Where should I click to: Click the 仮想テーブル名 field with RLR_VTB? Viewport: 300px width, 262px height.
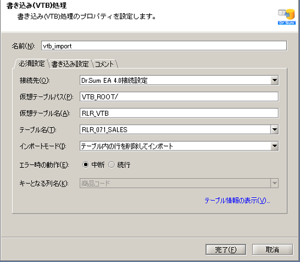pyautogui.click(x=179, y=113)
